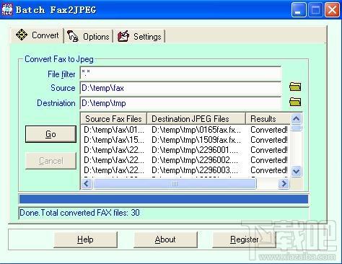The width and height of the screenshot is (342, 264).
Task: Click horizontal scroll right arrow
Action: click(x=284, y=184)
